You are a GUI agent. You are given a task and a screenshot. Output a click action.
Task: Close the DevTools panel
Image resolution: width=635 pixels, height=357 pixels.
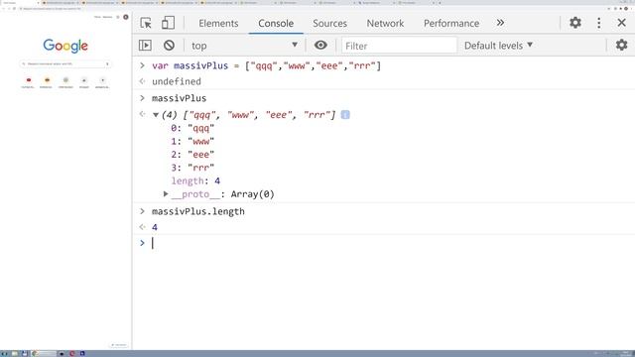tap(622, 23)
